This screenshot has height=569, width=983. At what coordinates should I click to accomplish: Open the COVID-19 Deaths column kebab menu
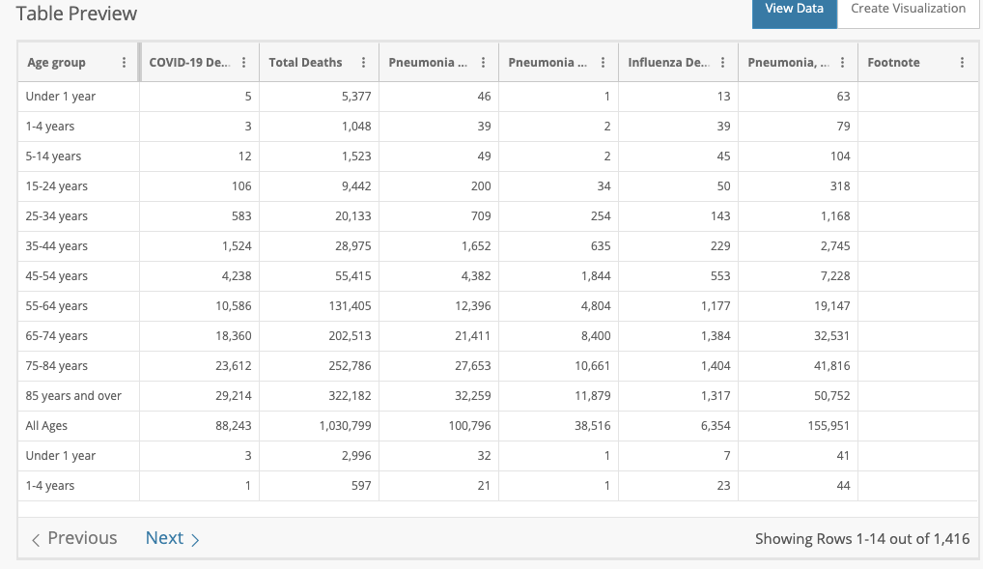coord(243,63)
